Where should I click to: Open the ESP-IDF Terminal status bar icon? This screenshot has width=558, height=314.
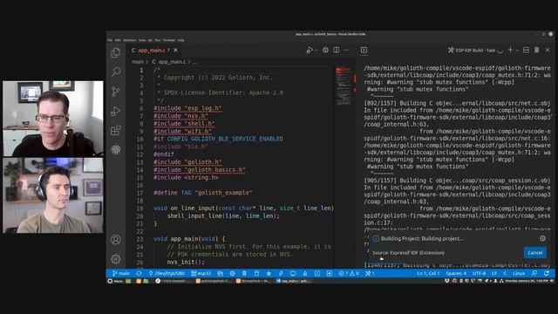317,273
